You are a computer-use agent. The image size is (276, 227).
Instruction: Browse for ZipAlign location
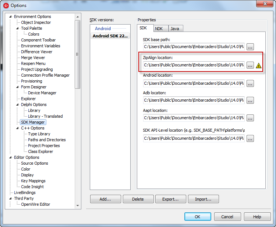(x=250, y=65)
